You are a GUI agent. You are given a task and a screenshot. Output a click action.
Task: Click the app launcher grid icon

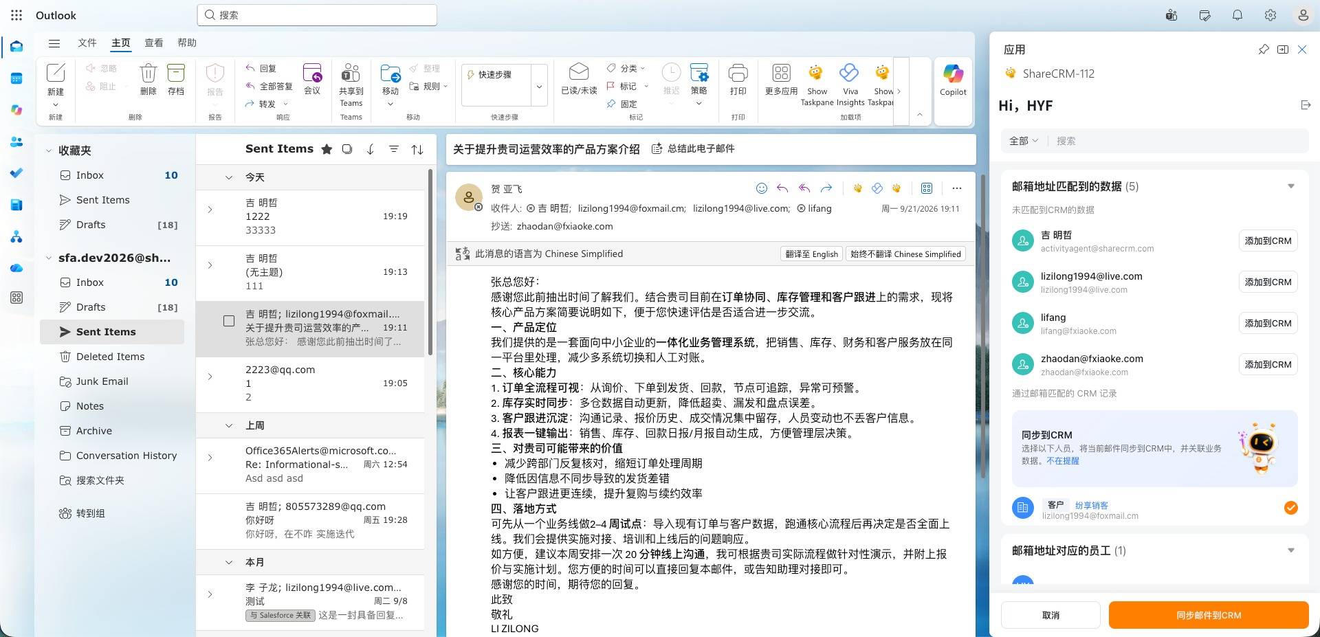click(x=16, y=15)
